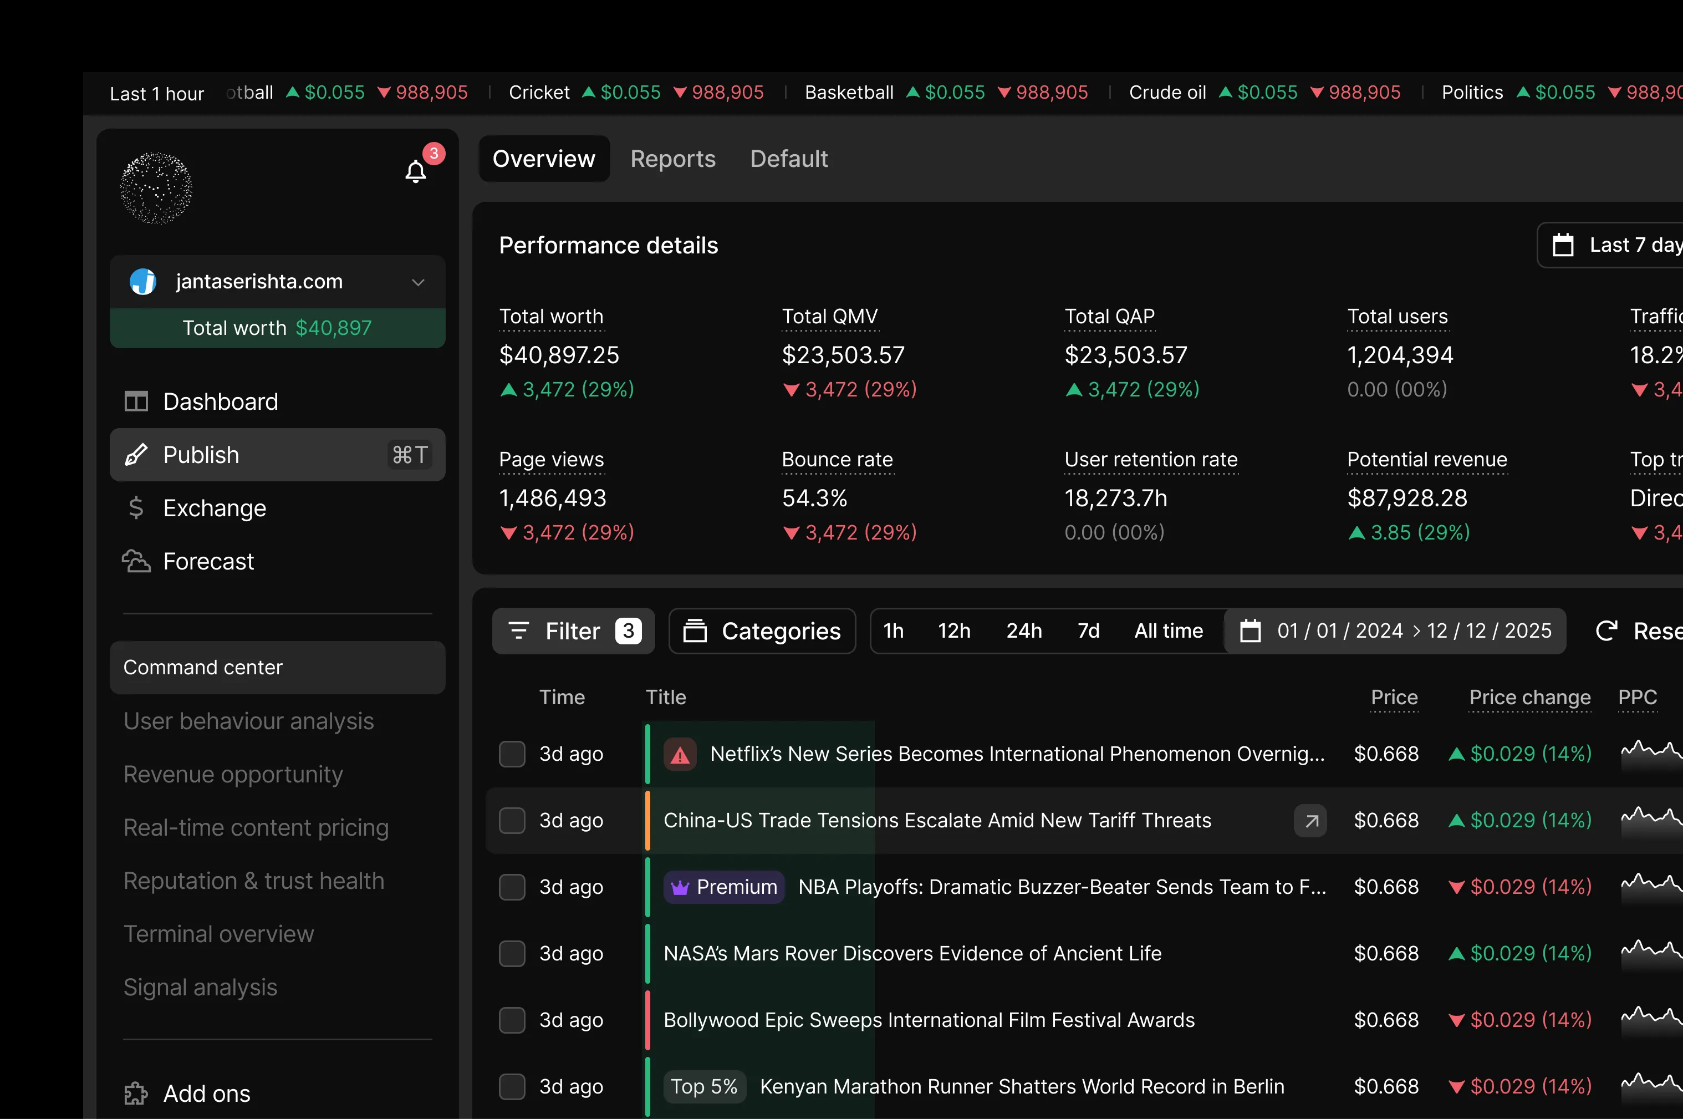This screenshot has width=1683, height=1119.
Task: Switch to the Overview tab
Action: tap(544, 159)
